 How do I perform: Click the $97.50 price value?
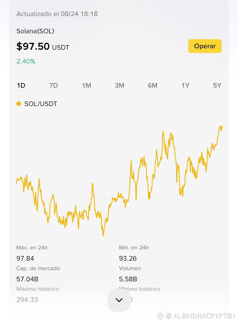click(33, 46)
